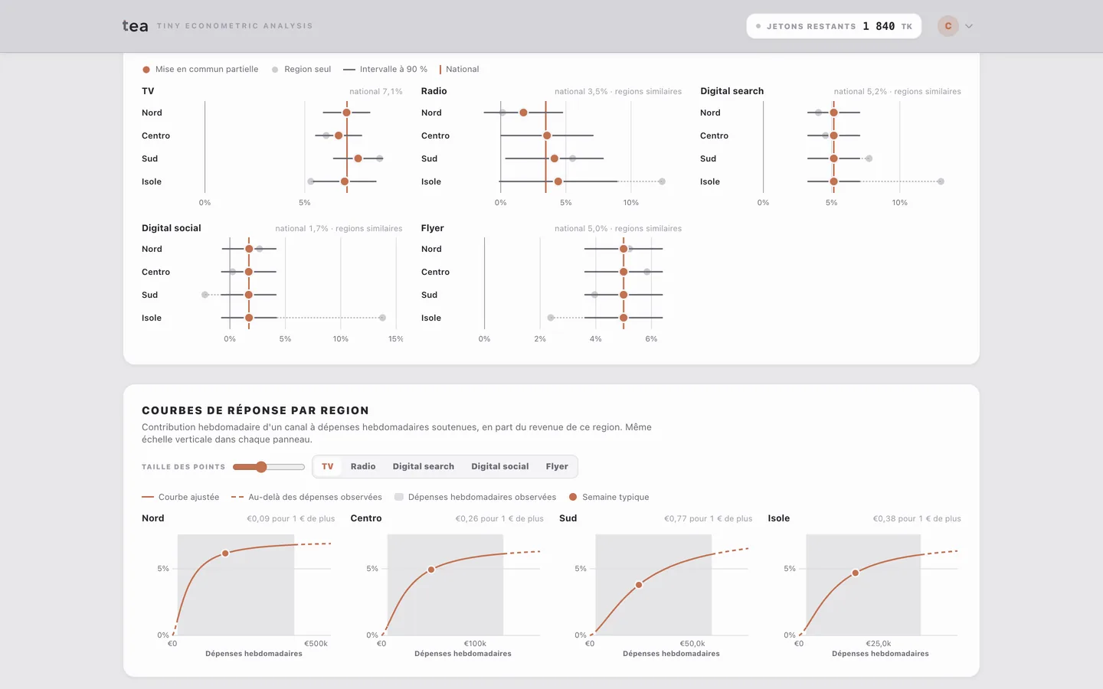
Task: Click "€0,26 pour 1 € de plus" on Centro
Action: click(x=499, y=518)
